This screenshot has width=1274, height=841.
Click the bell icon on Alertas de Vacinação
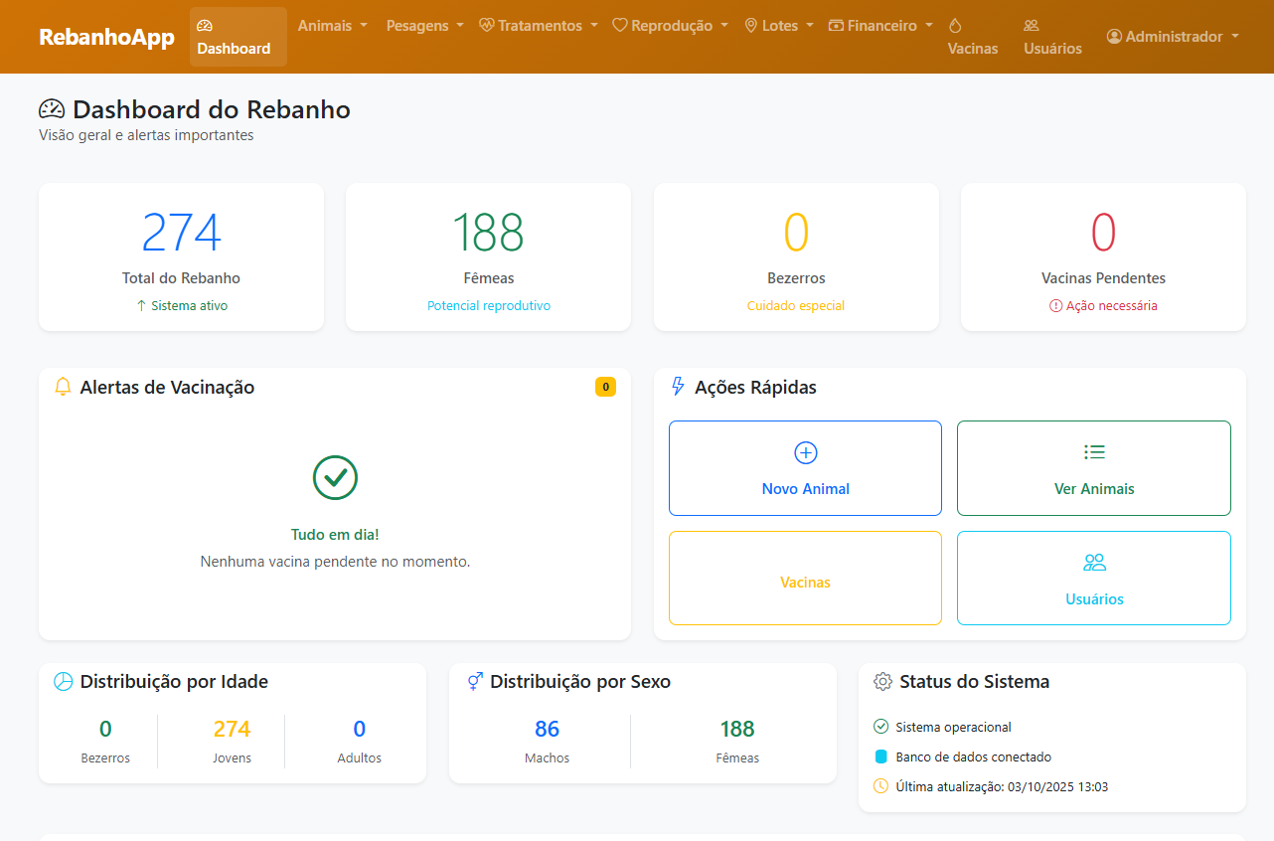pos(63,387)
